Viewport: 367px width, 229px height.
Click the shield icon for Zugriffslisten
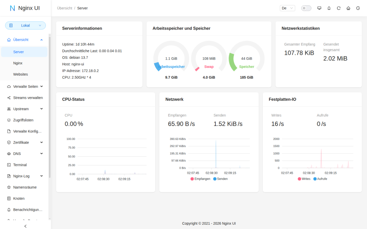[x=9, y=120]
